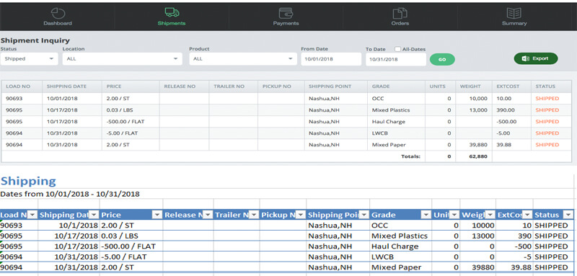Screen dimensions: 577x276
Task: Sort by GRADE column header in inquiry table
Action: pos(381,86)
